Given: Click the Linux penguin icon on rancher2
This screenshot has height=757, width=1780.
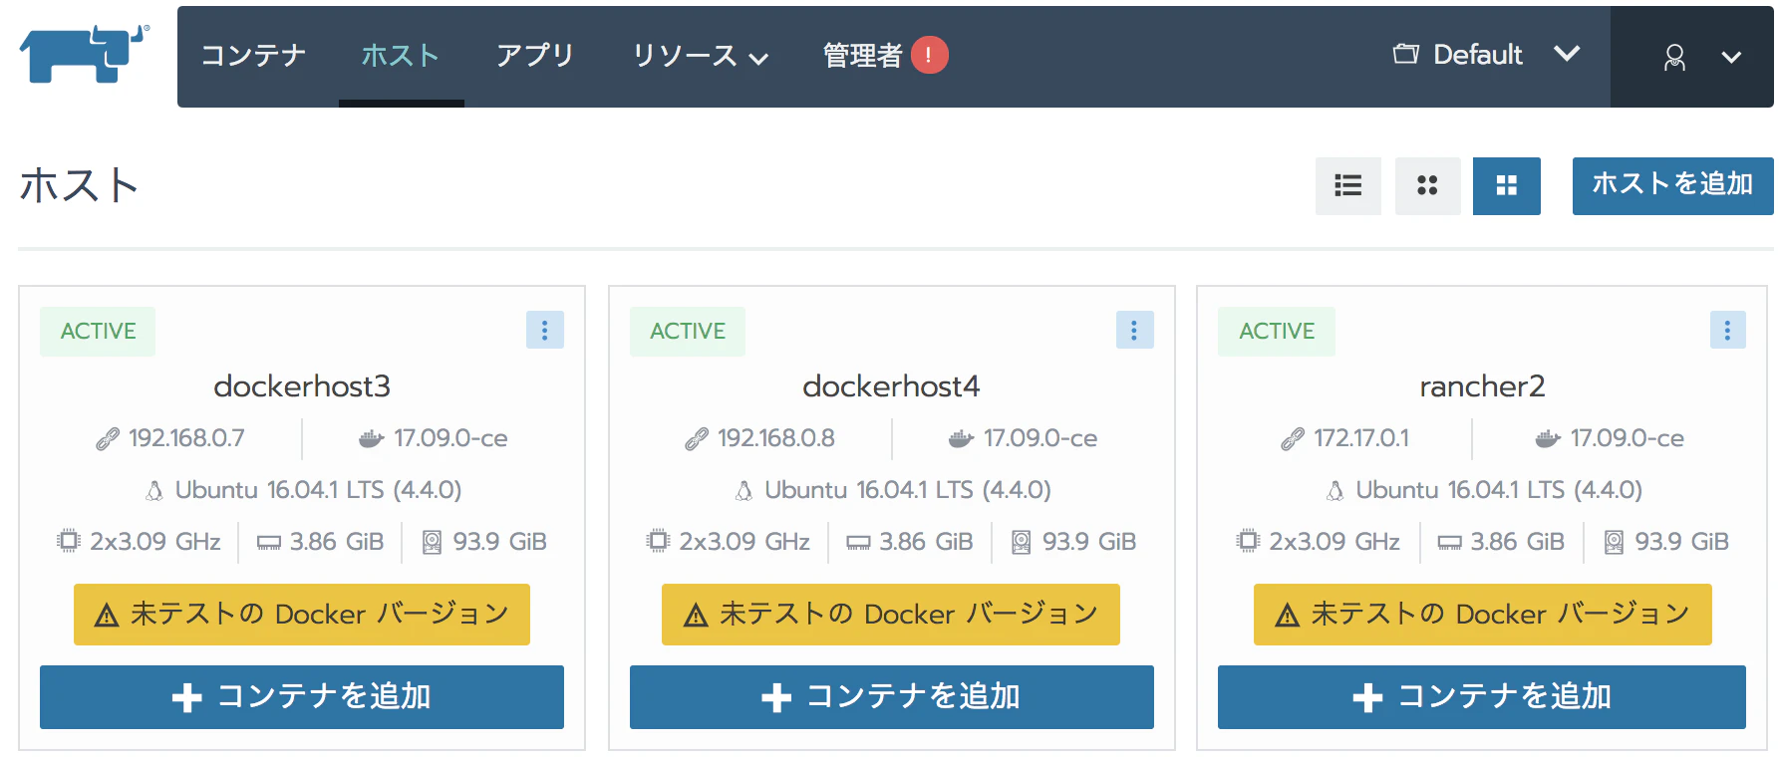Looking at the screenshot, I should pyautogui.click(x=1335, y=490).
